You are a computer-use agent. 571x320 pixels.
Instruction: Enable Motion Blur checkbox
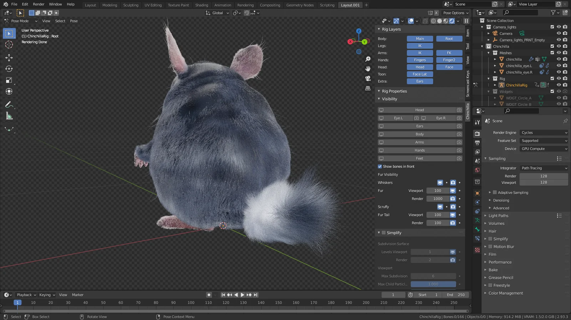(490, 247)
